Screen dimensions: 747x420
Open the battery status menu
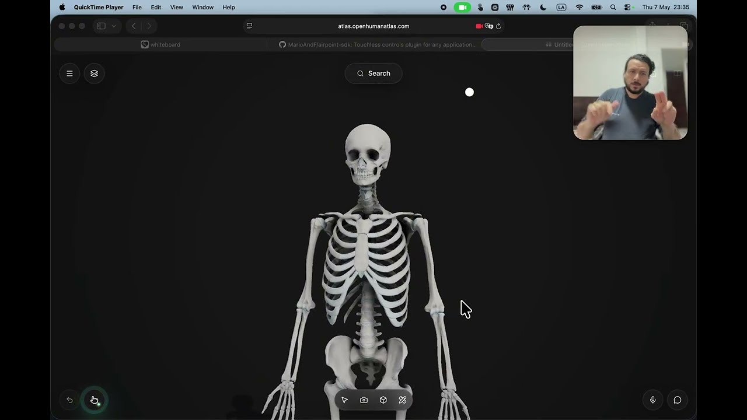tap(596, 8)
